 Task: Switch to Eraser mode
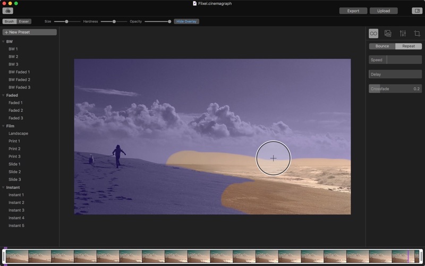[x=24, y=21]
